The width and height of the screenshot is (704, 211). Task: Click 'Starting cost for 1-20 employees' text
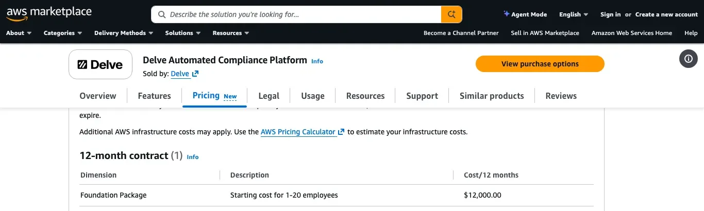(284, 195)
